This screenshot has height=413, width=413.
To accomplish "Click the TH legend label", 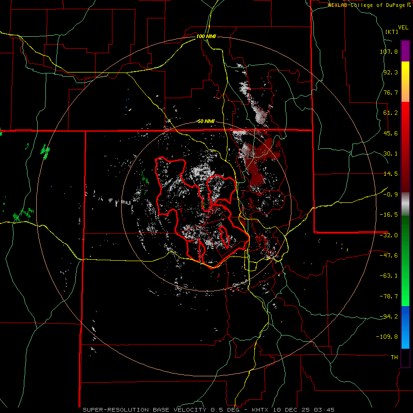I will pos(394,357).
